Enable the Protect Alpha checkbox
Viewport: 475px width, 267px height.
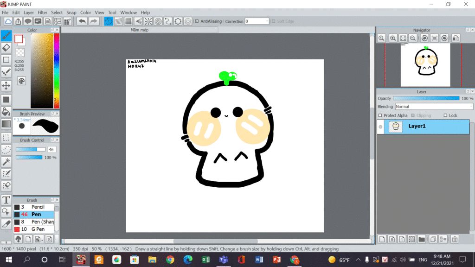tap(380, 115)
